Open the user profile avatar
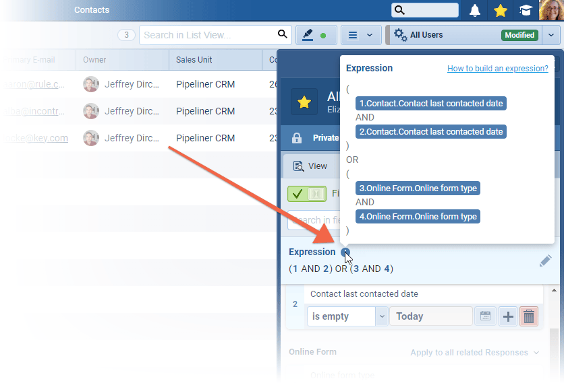The image size is (564, 383). 551,10
